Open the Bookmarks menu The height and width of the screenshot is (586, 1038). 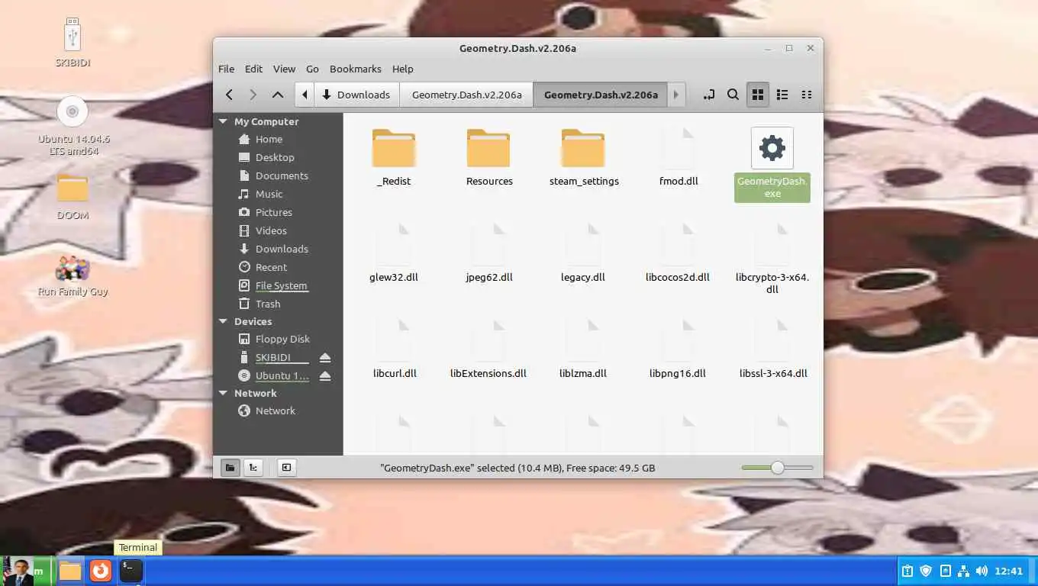point(356,69)
